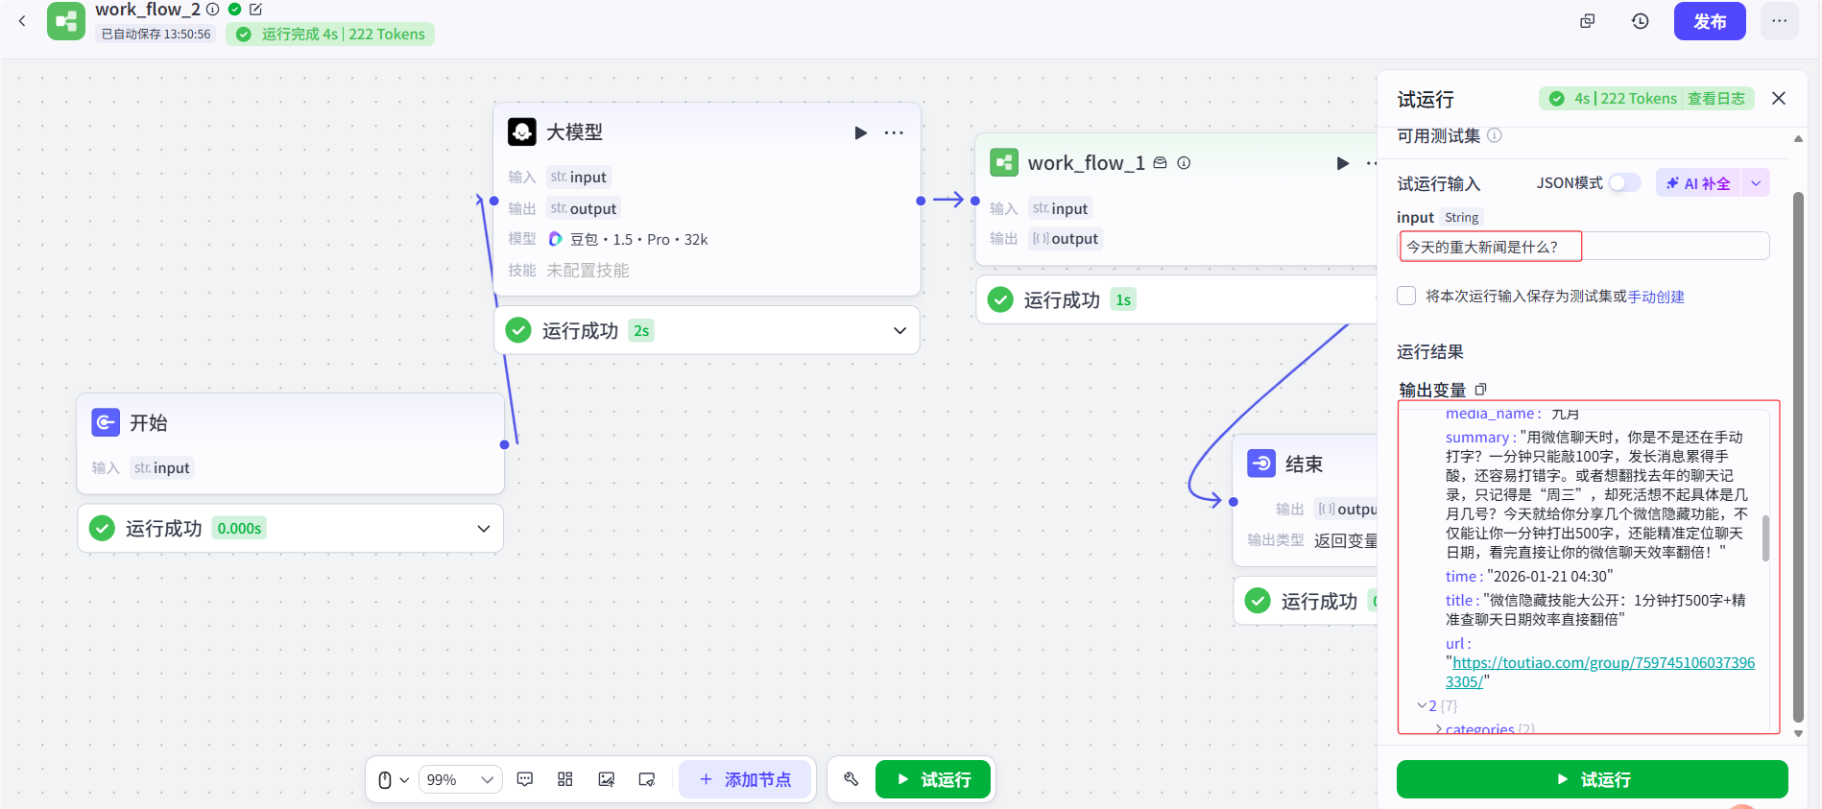
Task: Click the 4s | 222 Tokens badge in panel header
Action: click(1614, 98)
